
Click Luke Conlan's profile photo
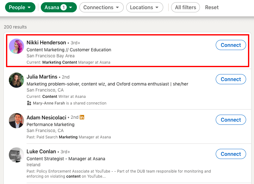pyautogui.click(x=16, y=155)
